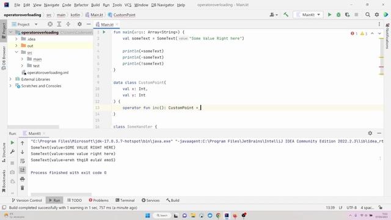Jump to the previous highlighted error with the up arrow
Viewport: 391px width, 220px height.
pyautogui.click(x=372, y=34)
